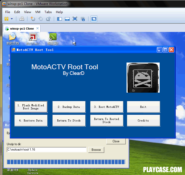Toggle the library sidebar view icon
This screenshot has width=185, height=175.
pyautogui.click(x=60, y=19)
